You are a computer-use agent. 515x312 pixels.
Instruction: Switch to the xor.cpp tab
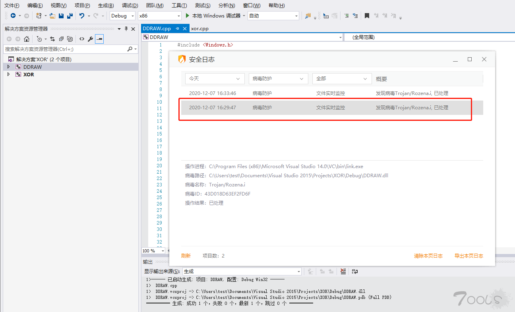[x=199, y=29]
